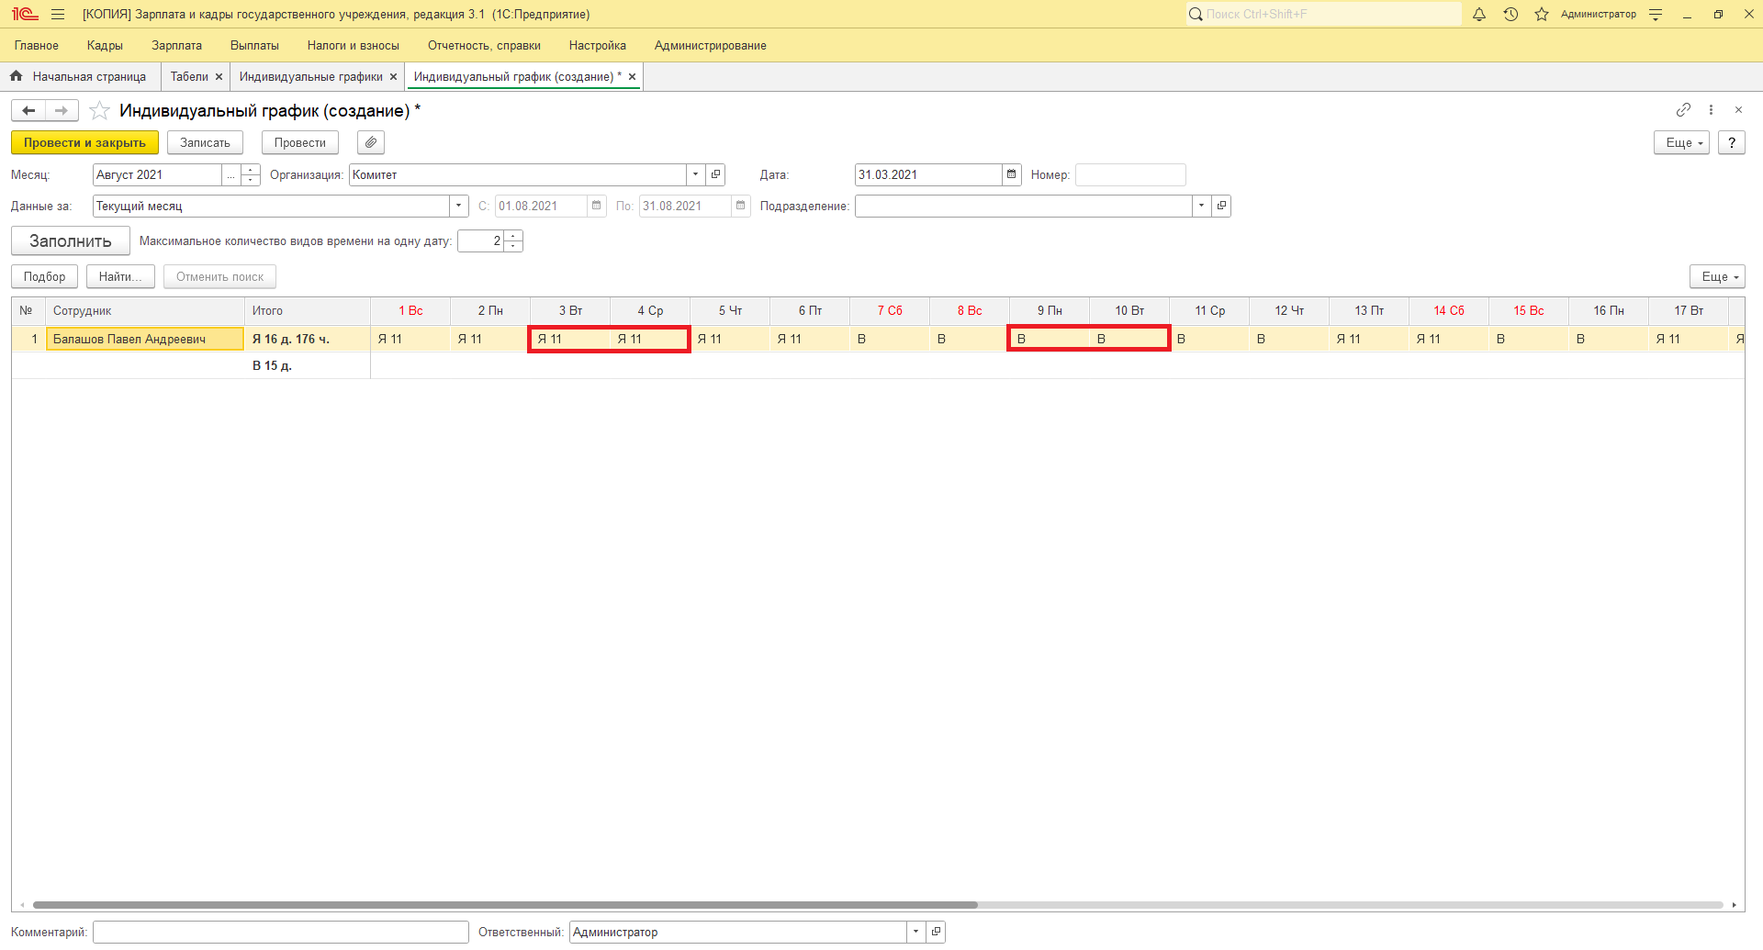Open Выплаты menu section
Screen dimensions: 1763x950
(254, 45)
